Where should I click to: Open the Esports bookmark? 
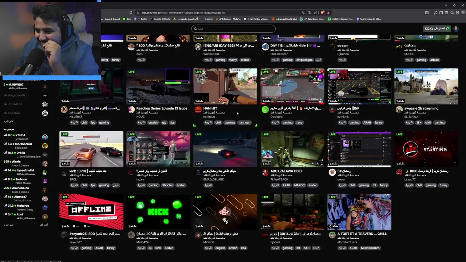(x=207, y=19)
